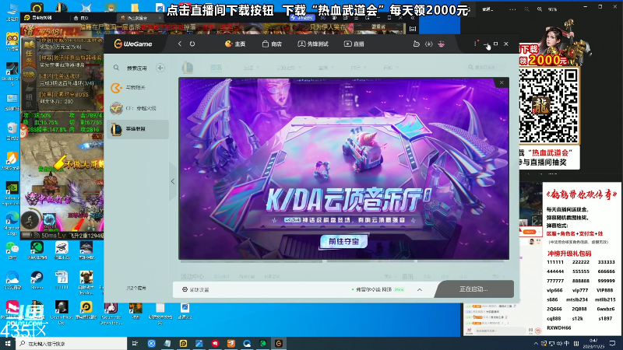The width and height of the screenshot is (623, 350).
Task: Open the notification center in the system tray
Action: tap(612, 343)
